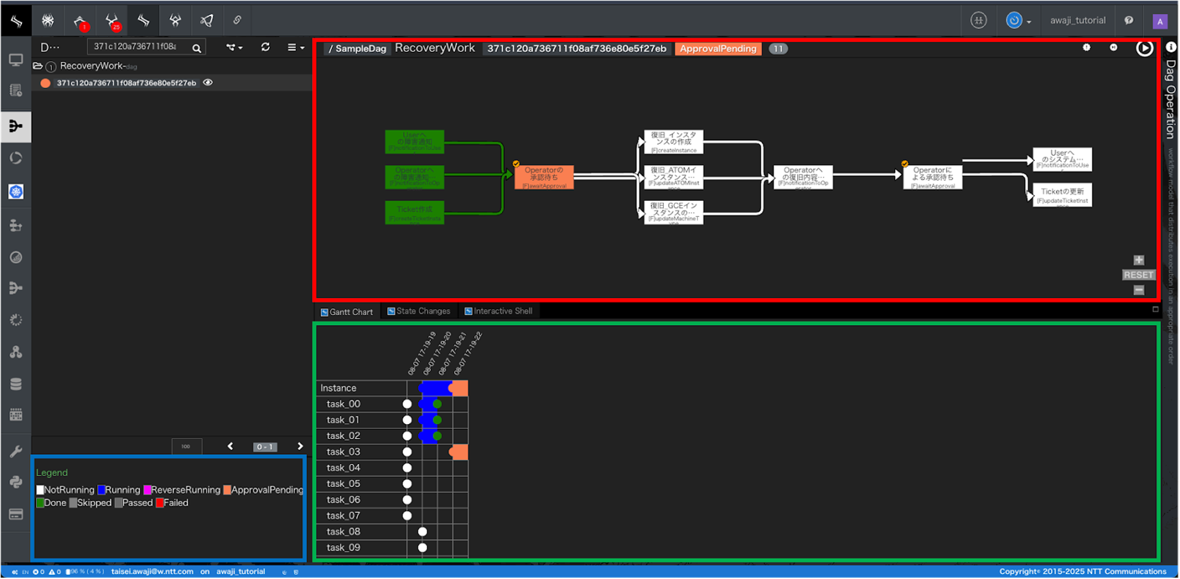1180x579 pixels.
Task: Open the graph layout dropdown
Action: (x=234, y=47)
